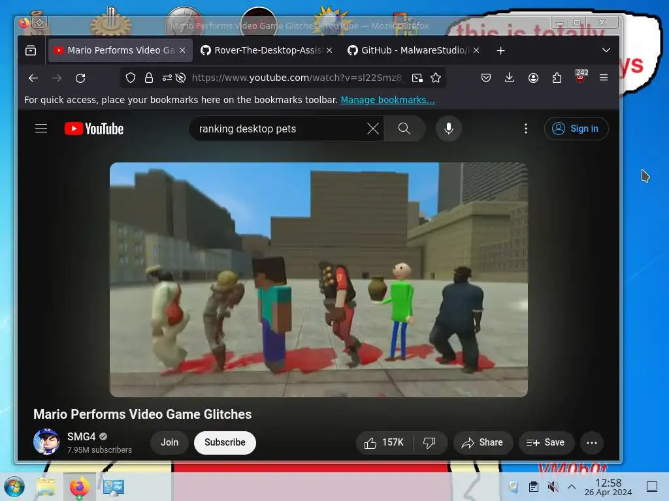Open Firefox downloads panel
This screenshot has height=501, width=669.
509,78
